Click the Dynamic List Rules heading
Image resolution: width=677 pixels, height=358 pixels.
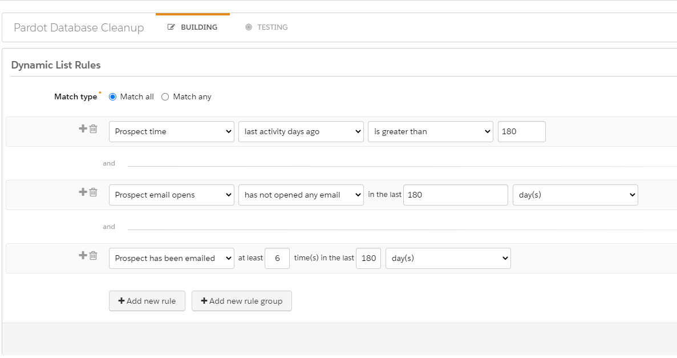(56, 65)
